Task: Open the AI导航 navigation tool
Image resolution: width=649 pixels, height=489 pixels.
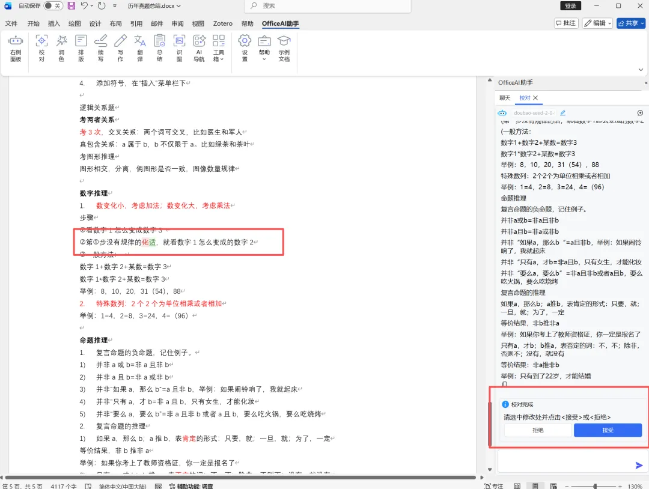Action: tap(199, 48)
